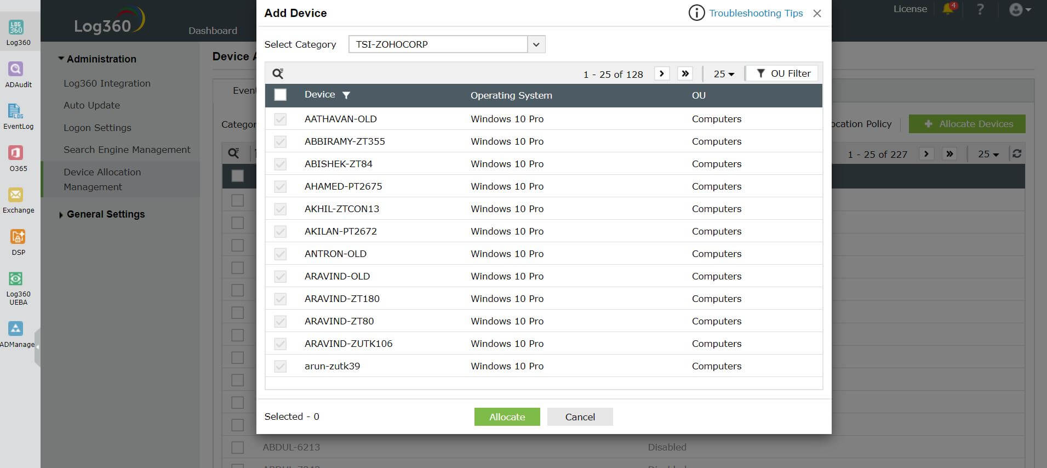This screenshot has height=468, width=1047.
Task: Open the Log360 UEBA module icon
Action: [16, 279]
